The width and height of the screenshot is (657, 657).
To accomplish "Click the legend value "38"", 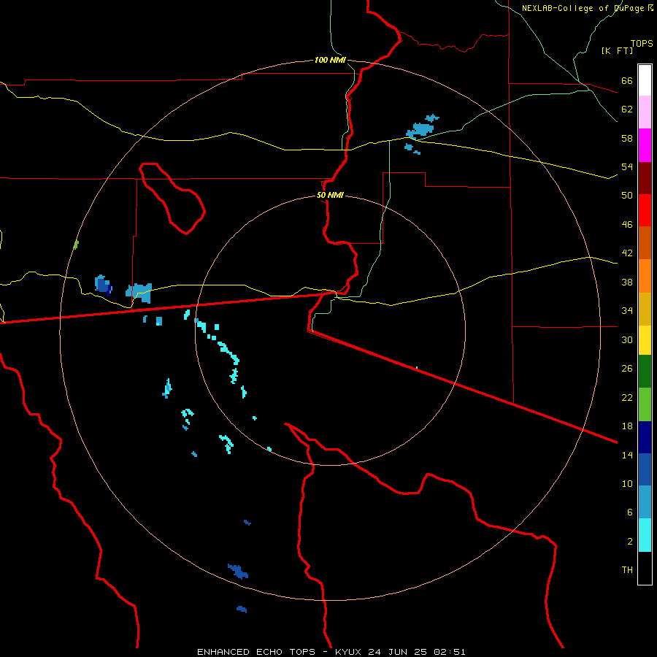I will (627, 282).
